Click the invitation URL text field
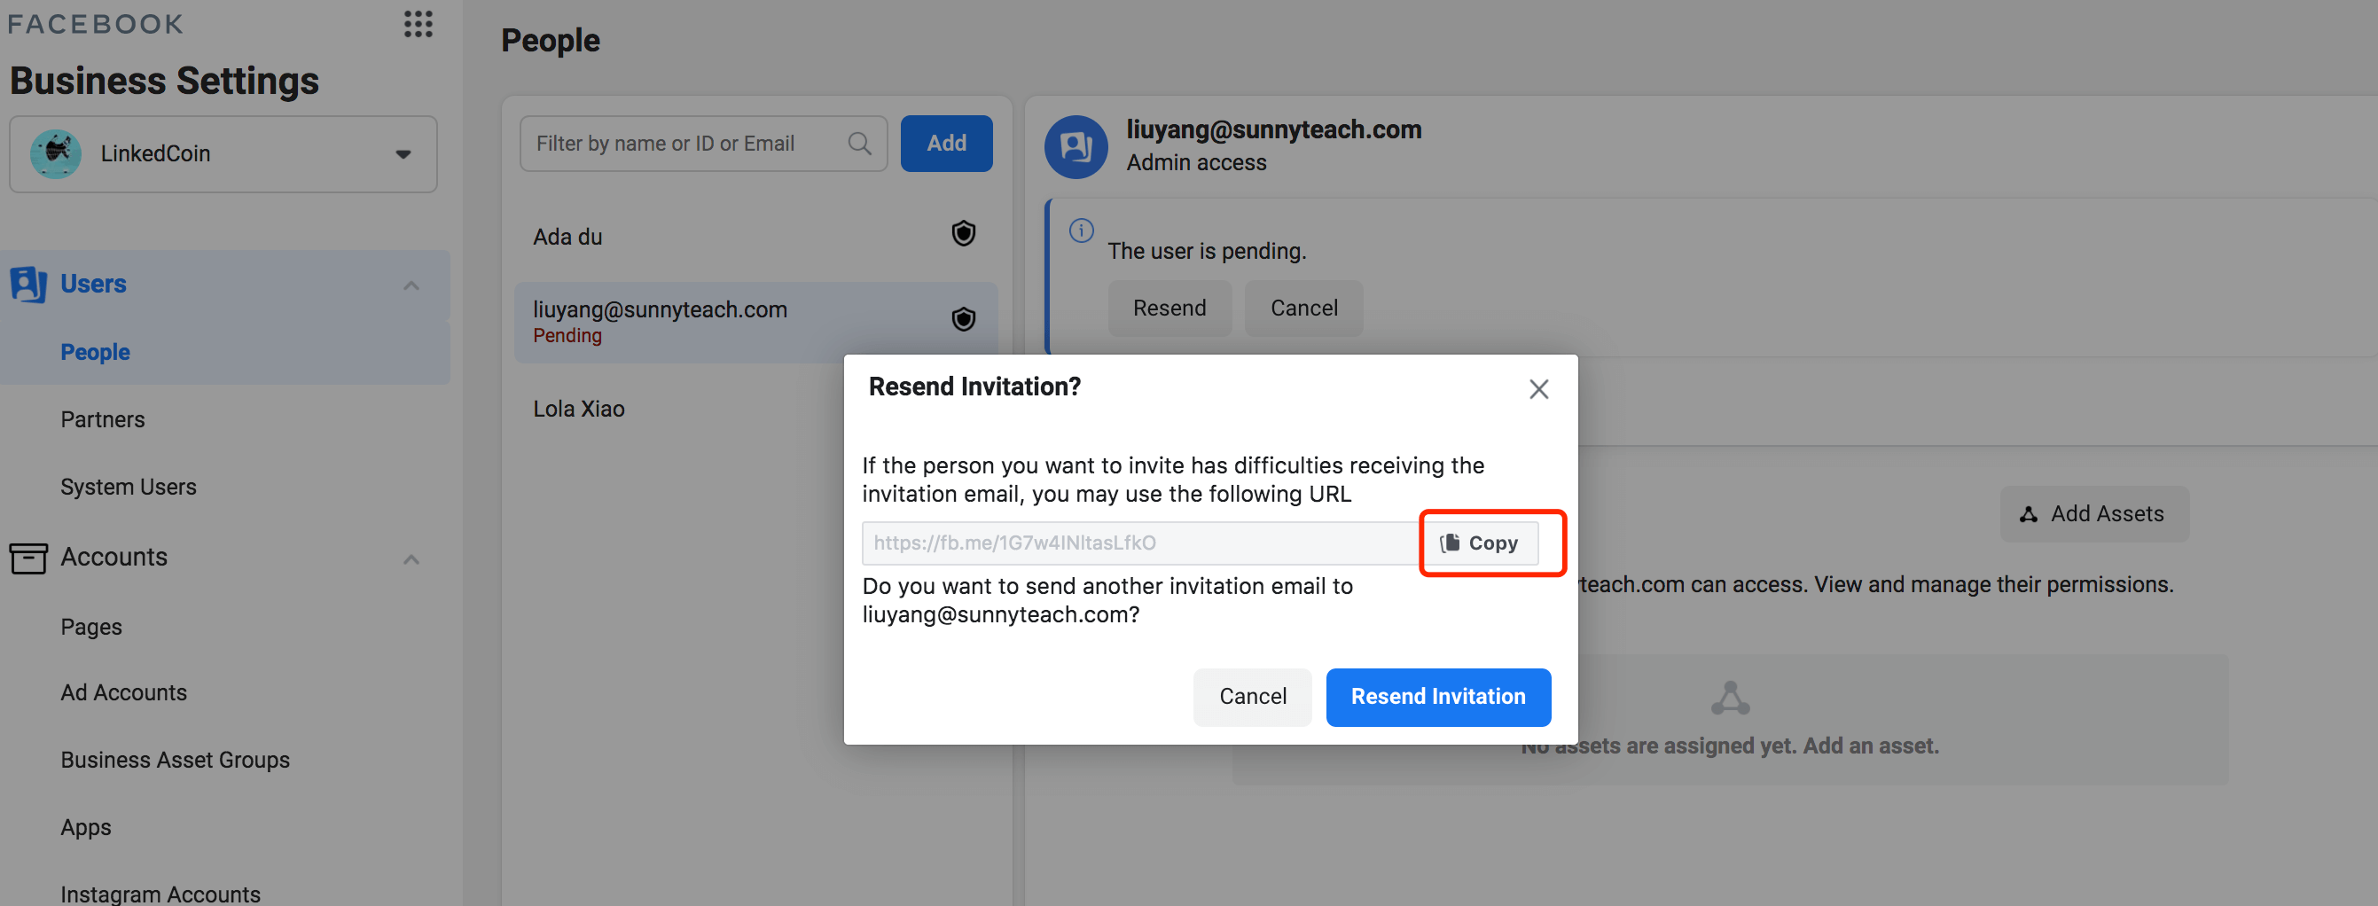2378x906 pixels. (x=1139, y=543)
